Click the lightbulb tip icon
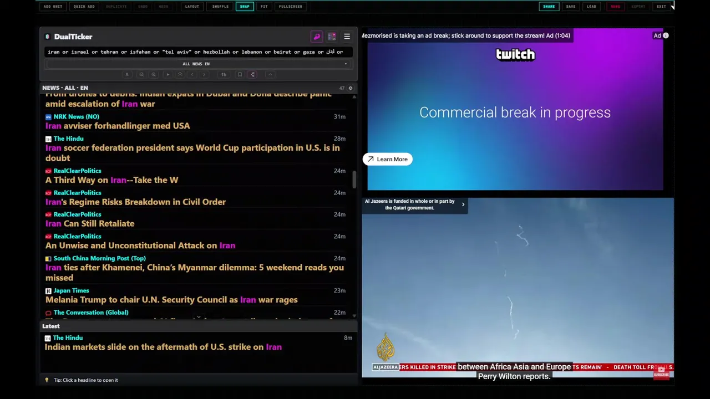Image resolution: width=710 pixels, height=399 pixels. 47,380
